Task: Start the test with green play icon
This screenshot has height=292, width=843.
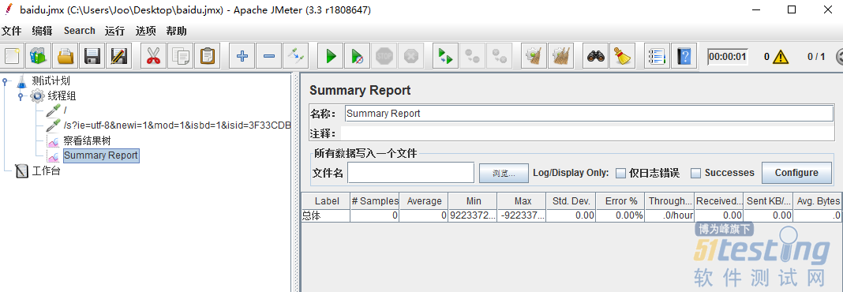Action: [x=331, y=56]
